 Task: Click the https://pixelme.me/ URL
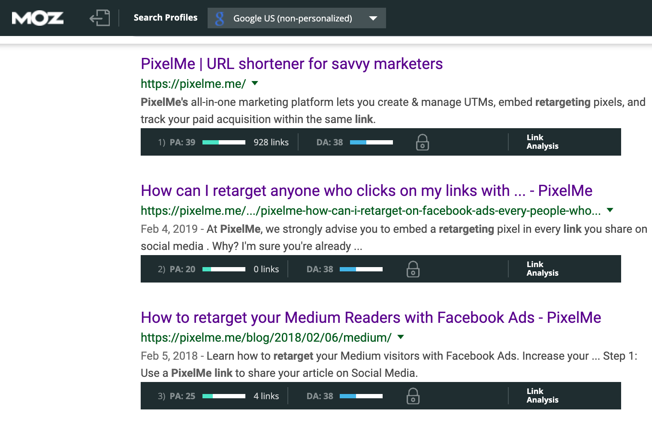point(193,84)
